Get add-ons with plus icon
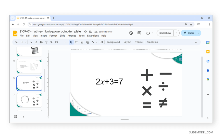The height and width of the screenshot is (138, 222). pyautogui.click(x=208, y=94)
